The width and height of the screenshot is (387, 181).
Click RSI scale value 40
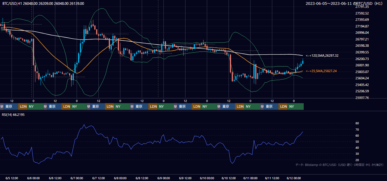click(x=357, y=148)
